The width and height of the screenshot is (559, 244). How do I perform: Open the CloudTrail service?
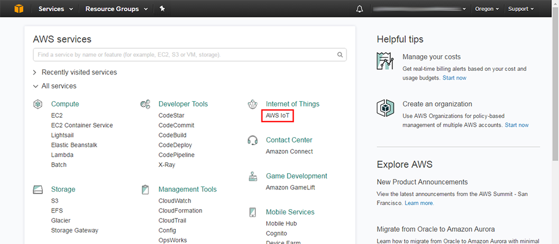[x=172, y=221]
